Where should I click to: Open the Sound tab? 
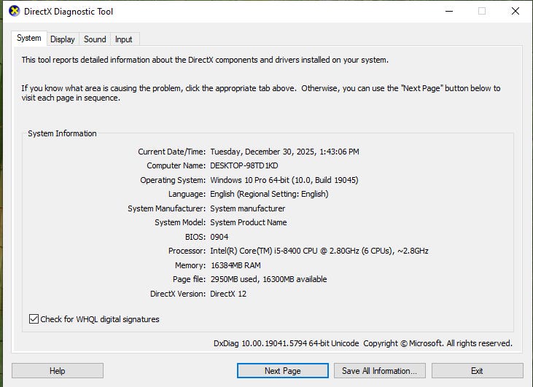(95, 39)
